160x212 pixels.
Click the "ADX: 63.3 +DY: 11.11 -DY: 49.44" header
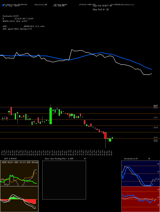tap(20, 162)
